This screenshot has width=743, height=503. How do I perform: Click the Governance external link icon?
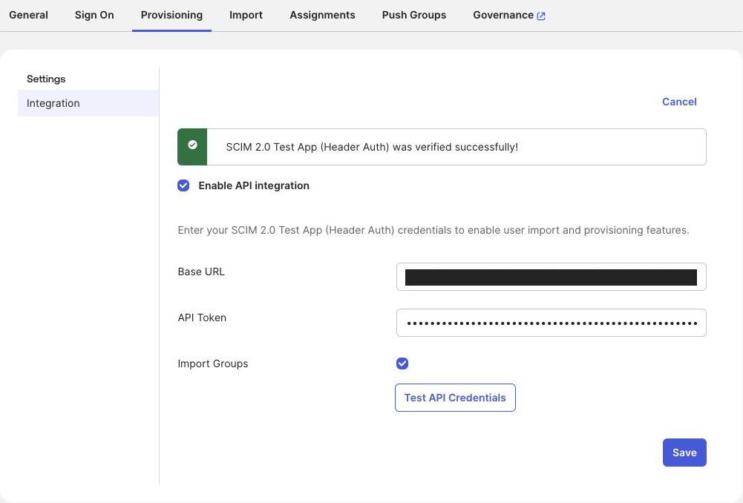click(x=541, y=16)
